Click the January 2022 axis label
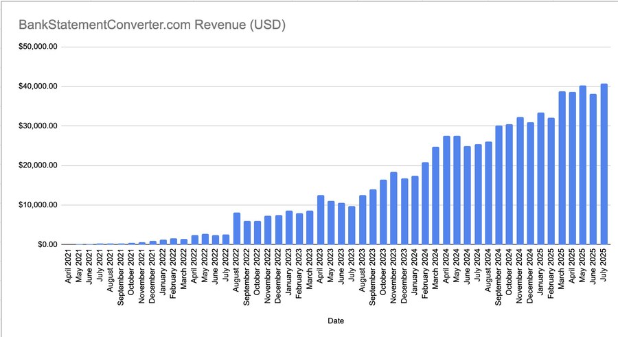The height and width of the screenshot is (337, 618). [x=163, y=272]
